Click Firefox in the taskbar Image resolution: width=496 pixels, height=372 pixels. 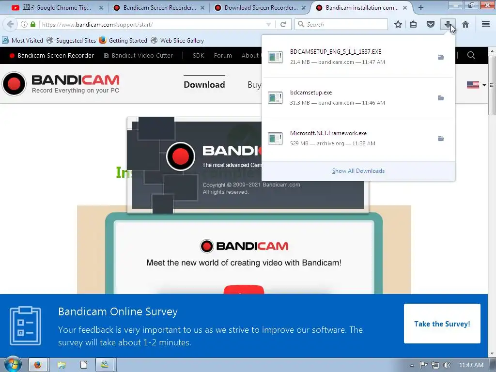38,365
